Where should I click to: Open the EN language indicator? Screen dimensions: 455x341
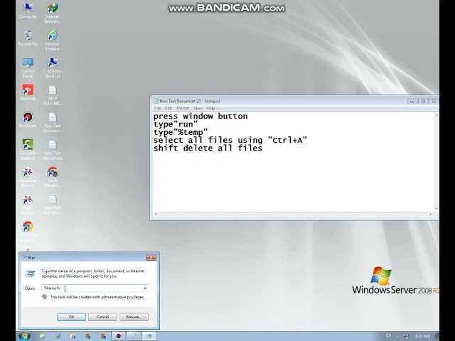point(388,335)
